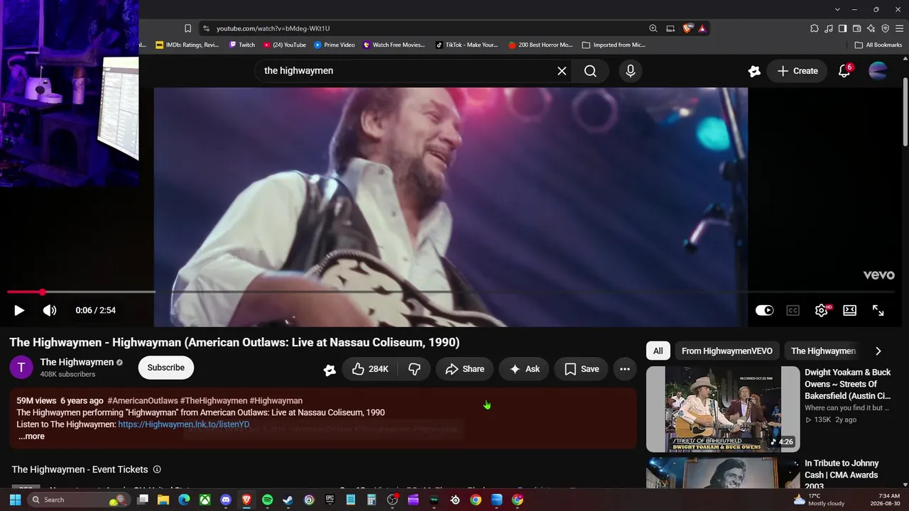Play the Highwaymen video
This screenshot has height=511, width=909.
[x=19, y=310]
